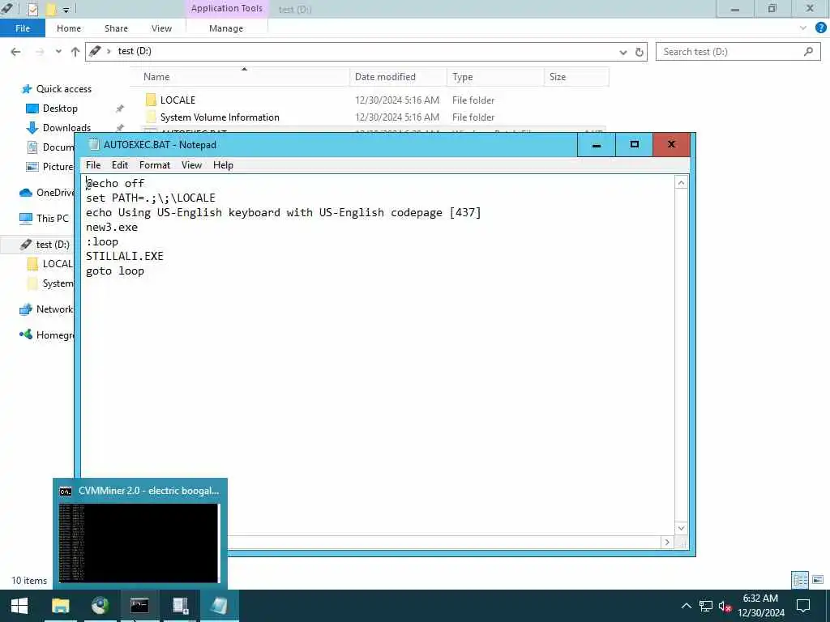
Task: Open the Notepad Edit menu
Action: tap(120, 165)
